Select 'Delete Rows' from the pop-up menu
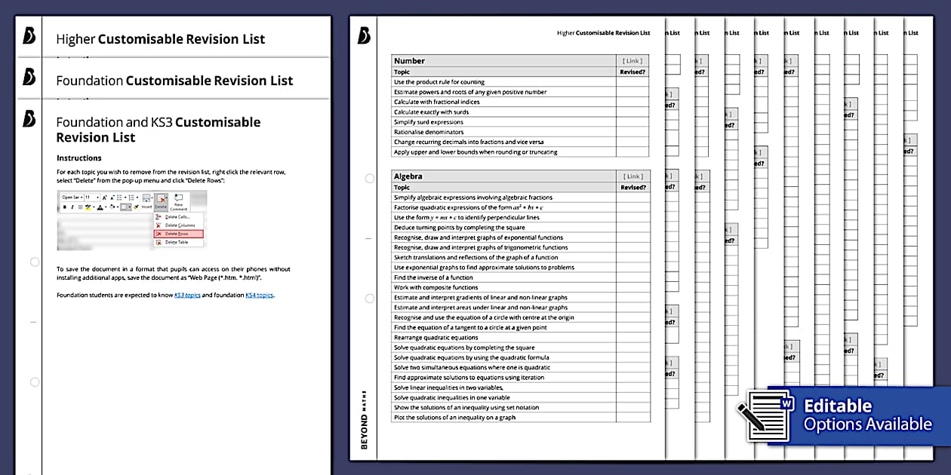Viewport: 951px width, 475px height. [177, 234]
